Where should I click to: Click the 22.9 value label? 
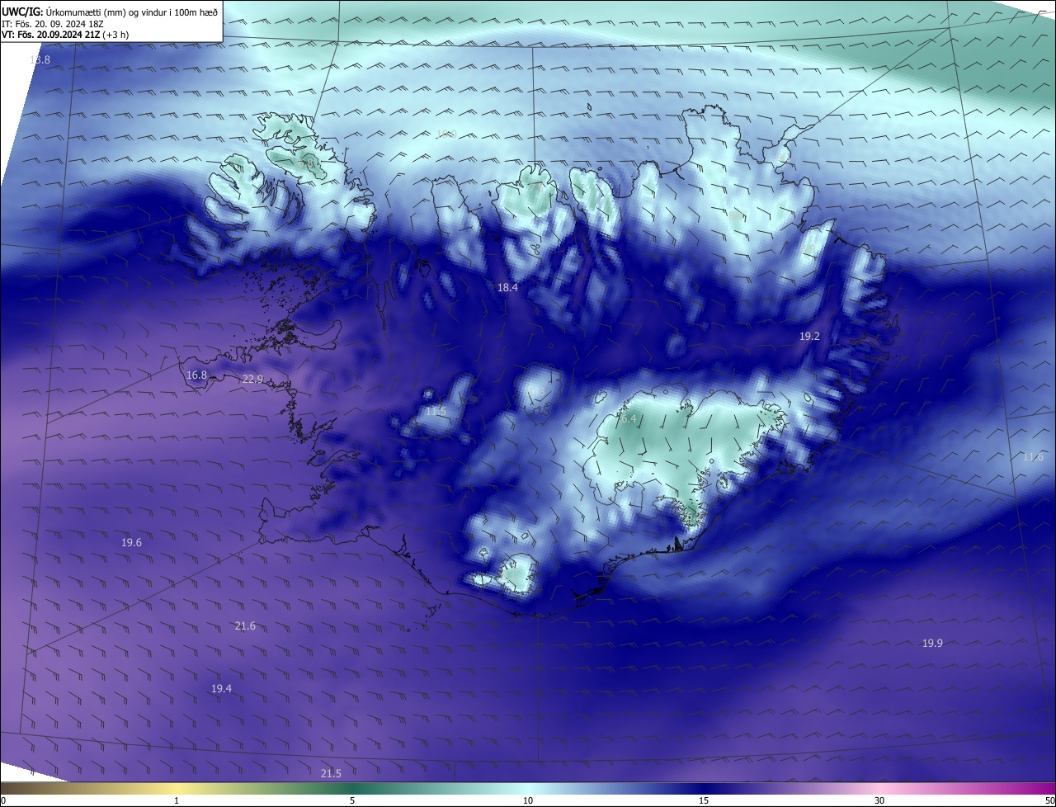pos(252,380)
